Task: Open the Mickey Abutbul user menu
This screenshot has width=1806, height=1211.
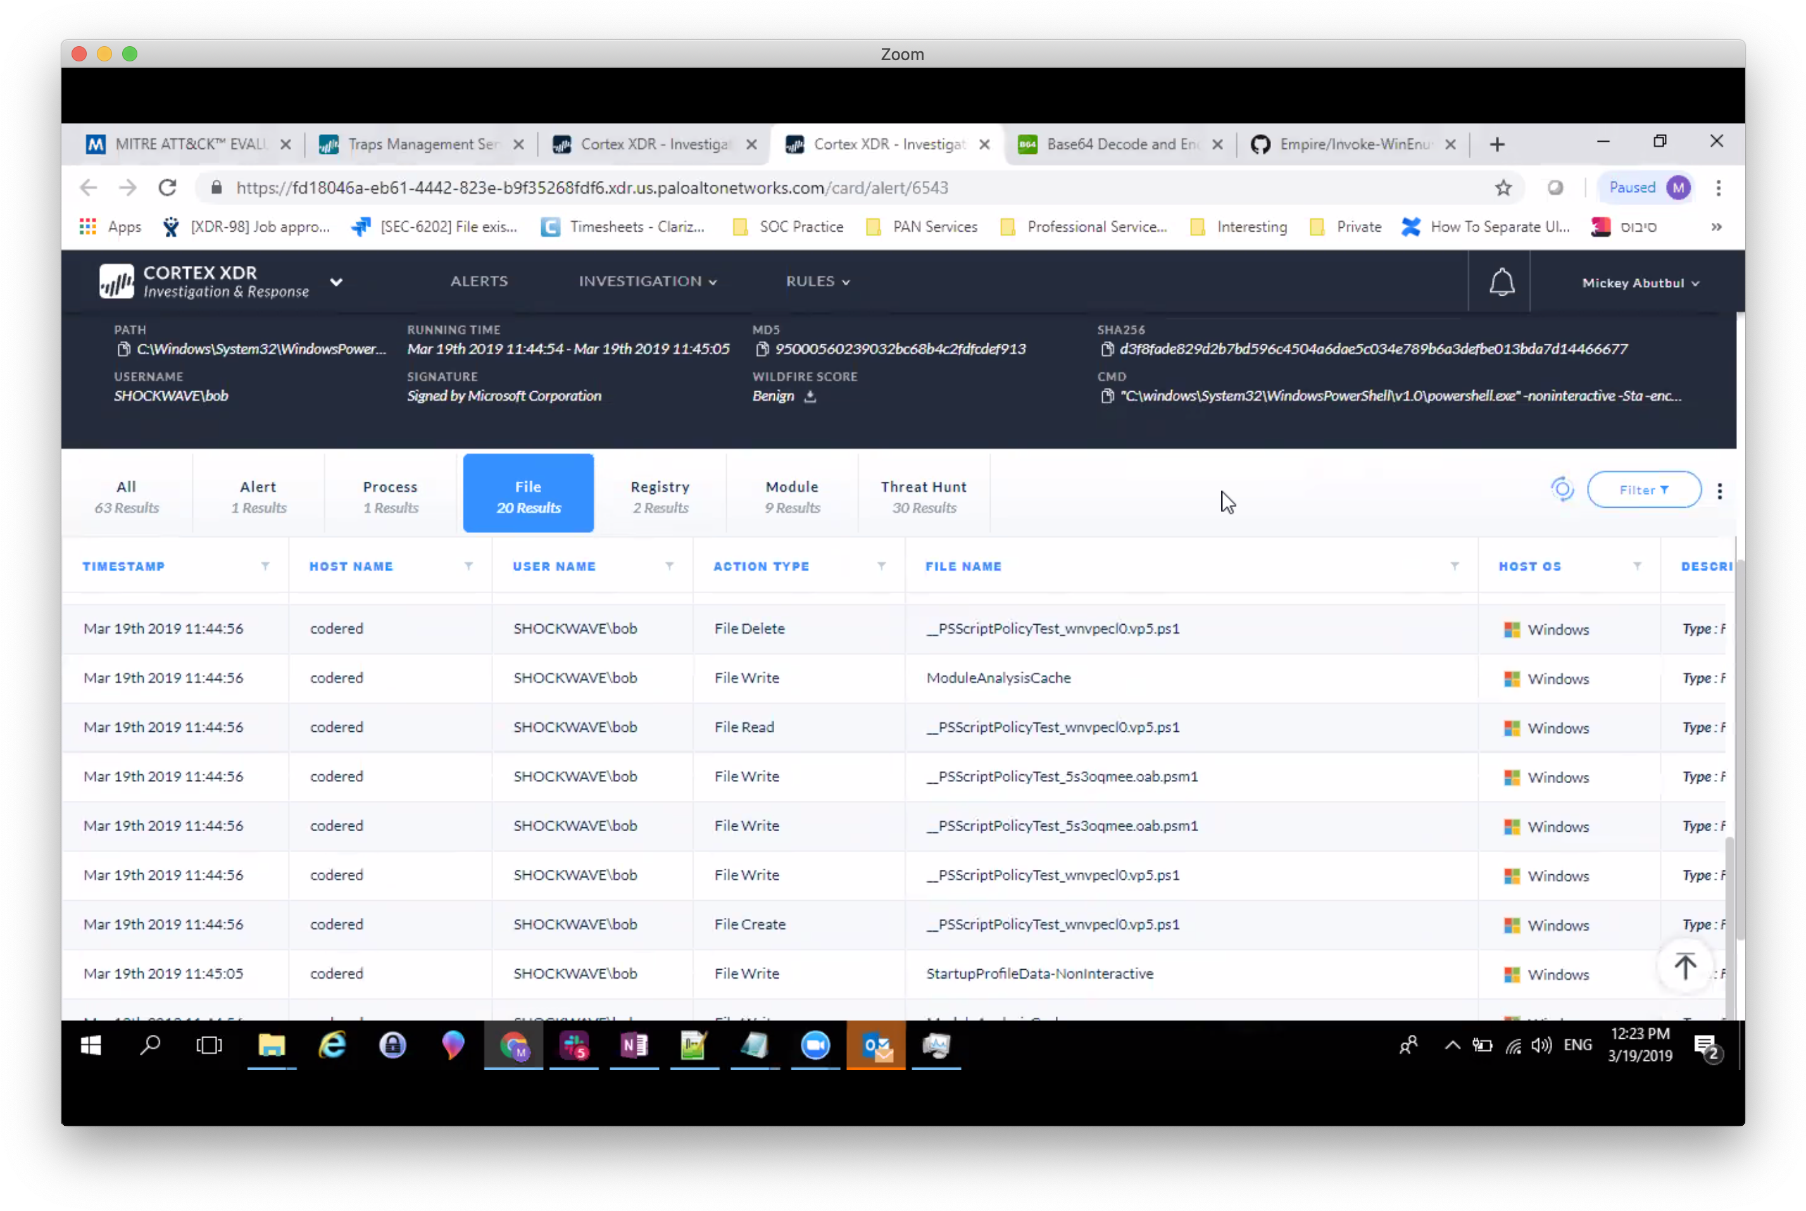Action: click(1640, 284)
